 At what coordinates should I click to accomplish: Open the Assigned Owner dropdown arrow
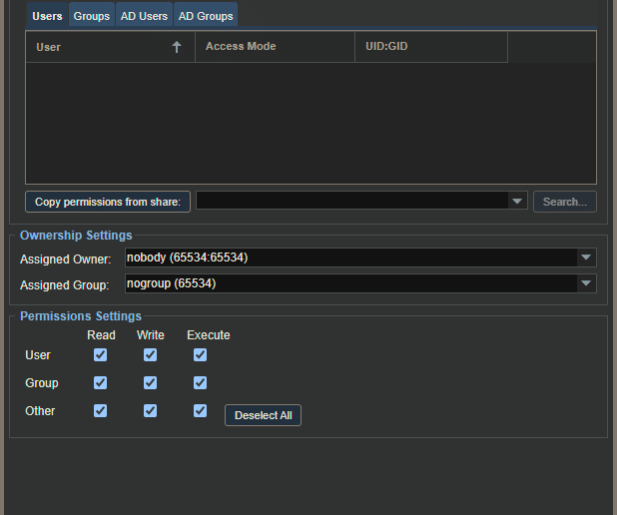click(586, 257)
